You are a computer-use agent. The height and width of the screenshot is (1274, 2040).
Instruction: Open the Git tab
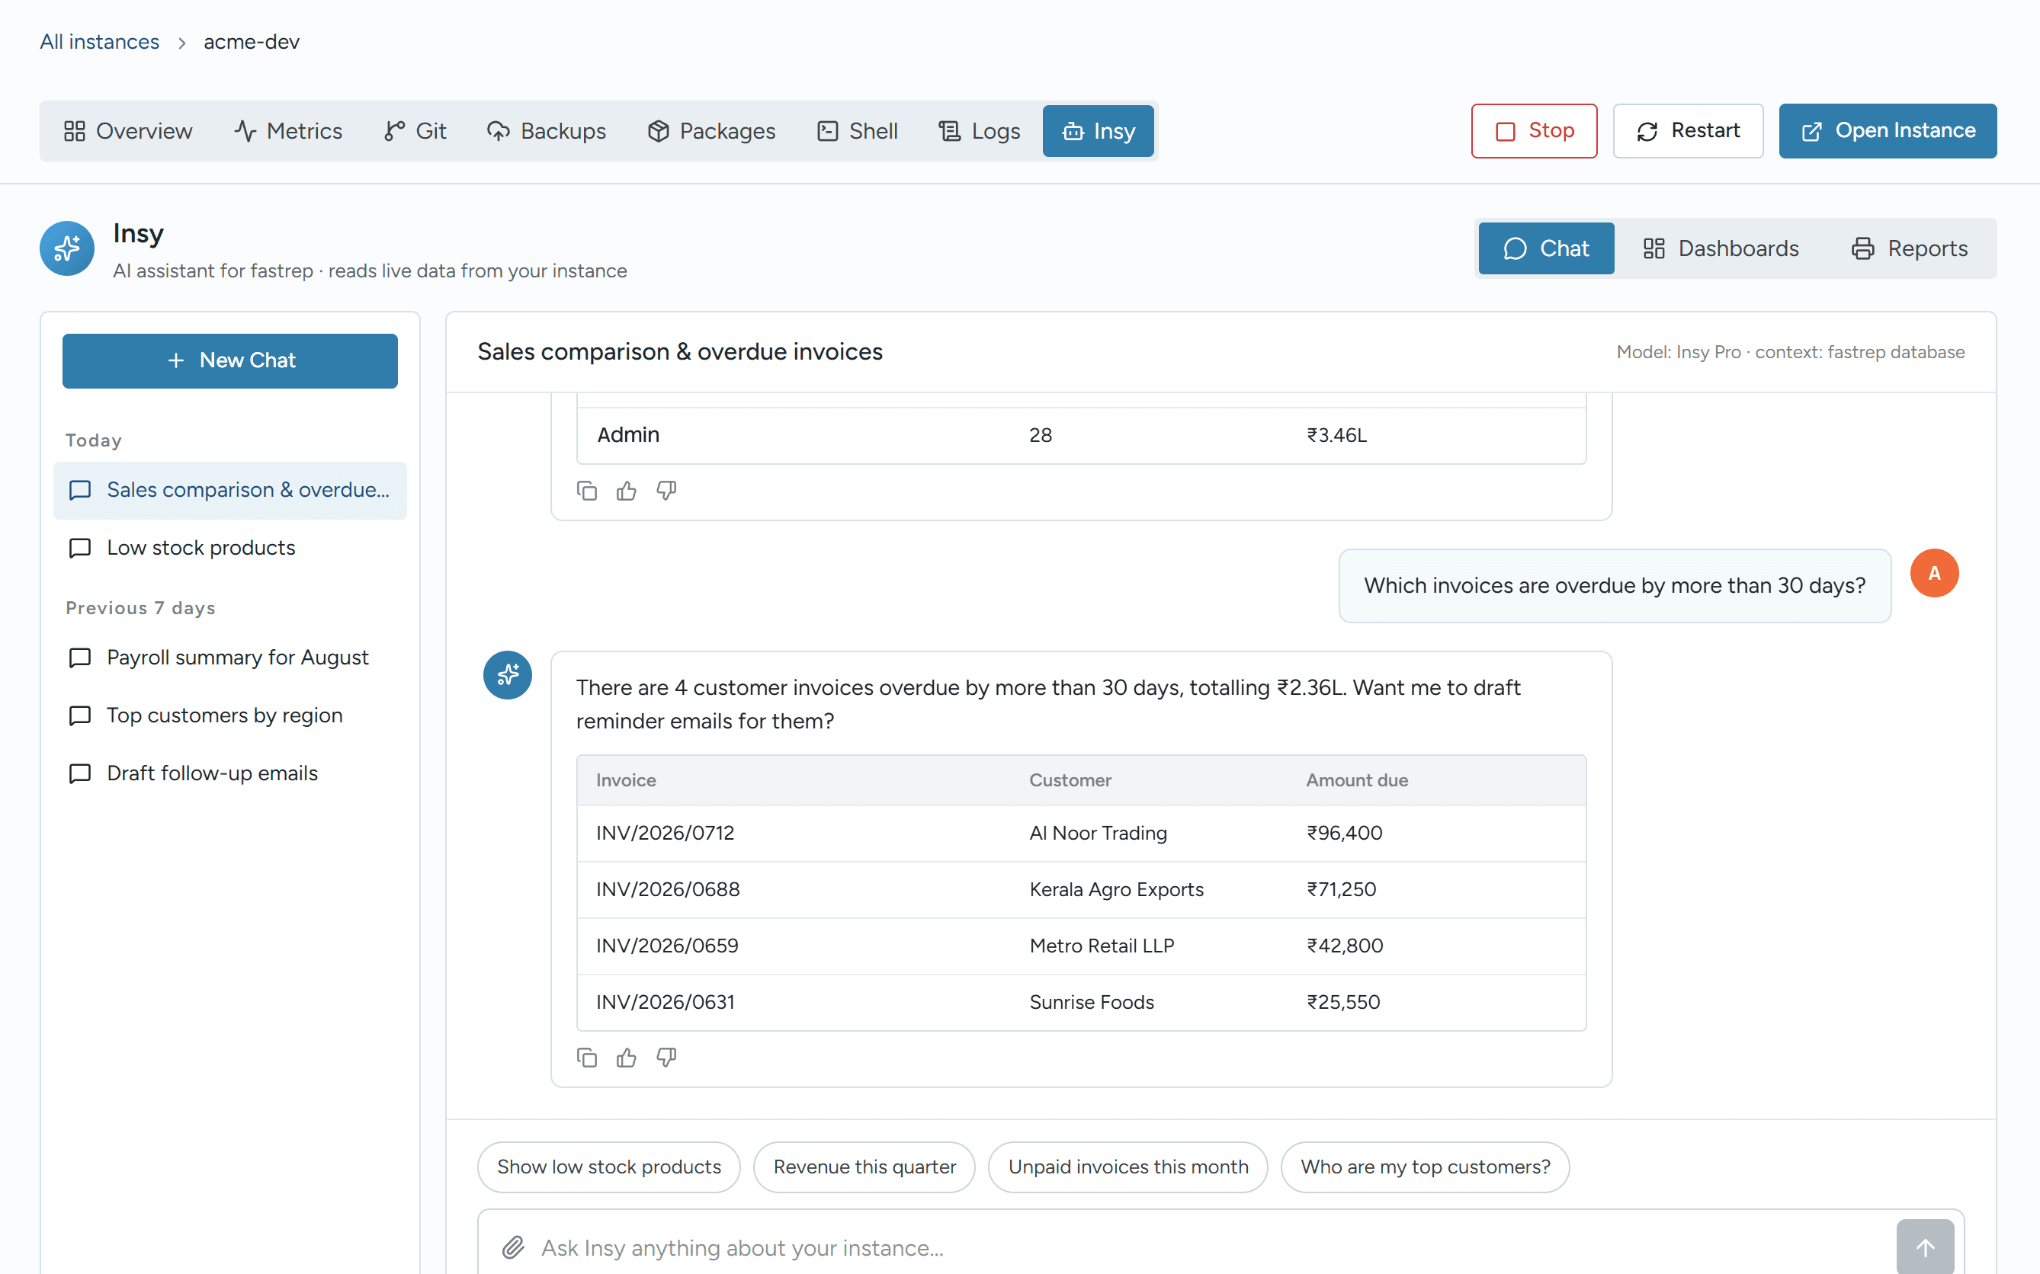click(415, 130)
